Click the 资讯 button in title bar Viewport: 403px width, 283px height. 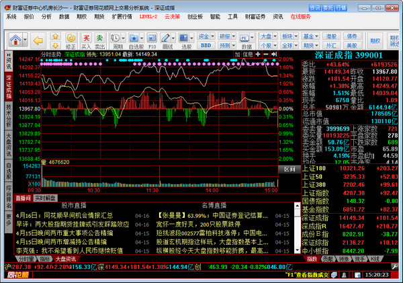(x=315, y=8)
